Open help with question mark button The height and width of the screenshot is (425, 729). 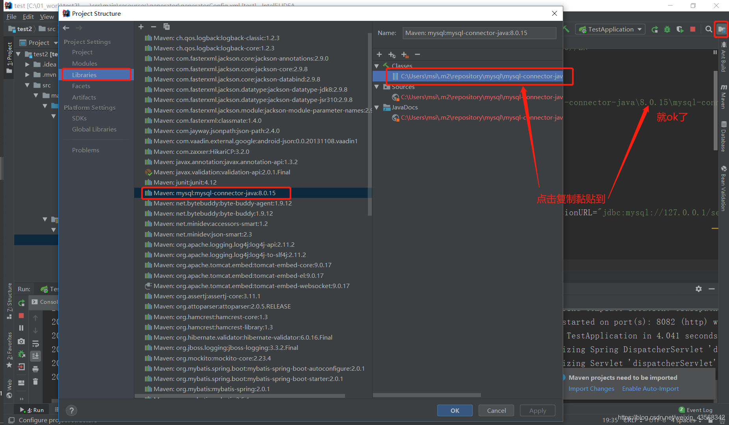[71, 410]
